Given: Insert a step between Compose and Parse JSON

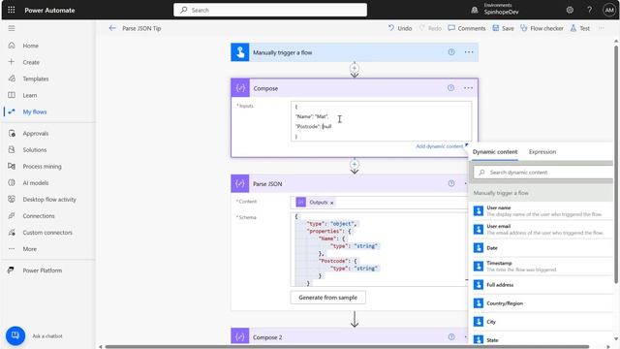Looking at the screenshot, I should tap(355, 164).
